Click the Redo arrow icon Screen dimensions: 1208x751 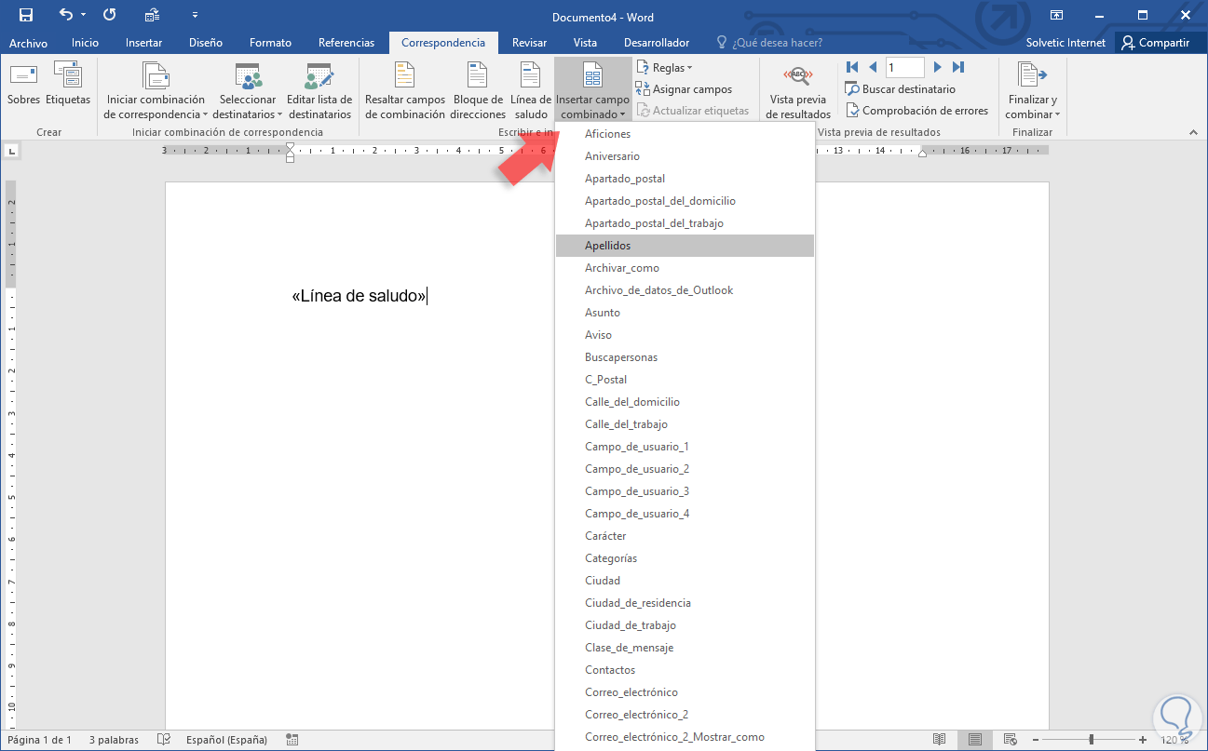(110, 15)
